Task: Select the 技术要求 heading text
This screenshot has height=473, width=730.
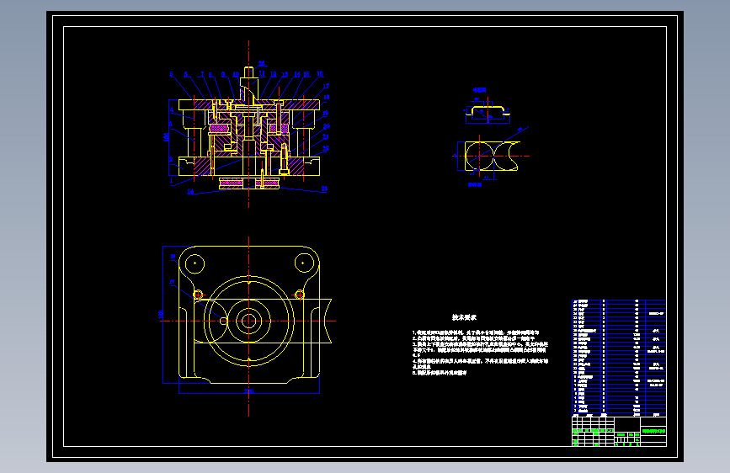Action: point(464,317)
